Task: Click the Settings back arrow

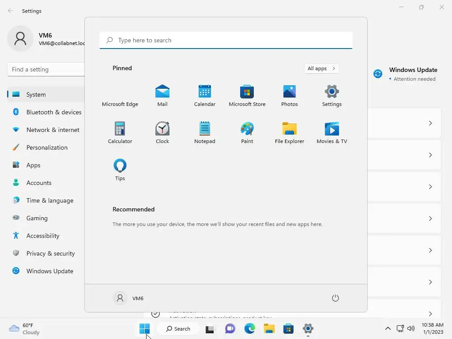Action: click(x=11, y=11)
